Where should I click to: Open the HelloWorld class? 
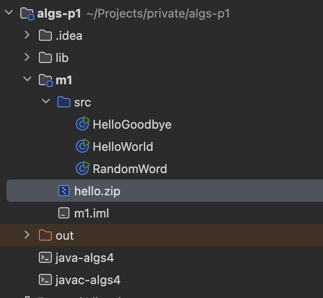(123, 147)
